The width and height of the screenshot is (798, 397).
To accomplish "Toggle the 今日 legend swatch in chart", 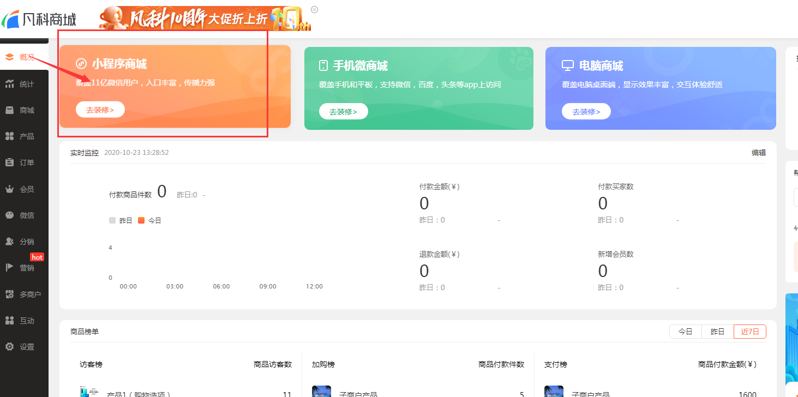I will pos(141,220).
